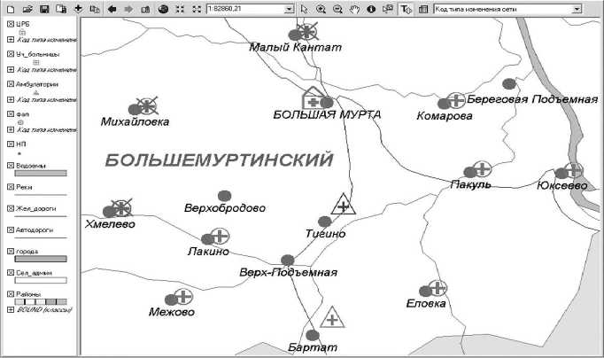Click the Верхобродово settlement dot
Image resolution: width=604 pixels, height=358 pixels.
(225, 196)
